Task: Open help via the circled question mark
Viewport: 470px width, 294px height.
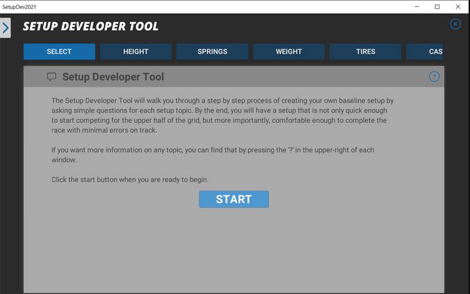Action: tap(434, 76)
